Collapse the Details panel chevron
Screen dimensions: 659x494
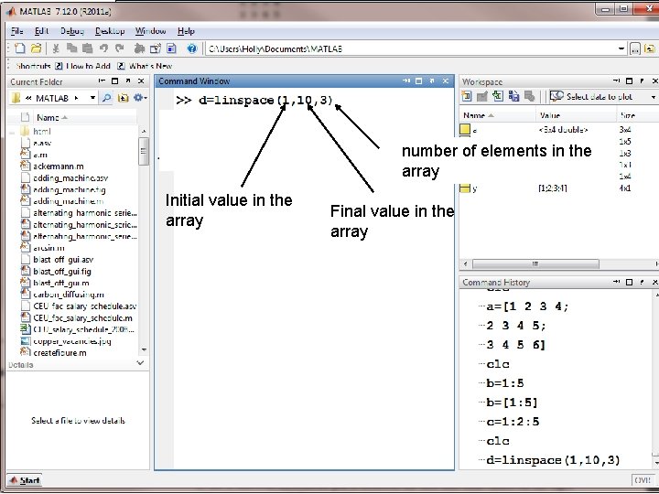tap(141, 363)
